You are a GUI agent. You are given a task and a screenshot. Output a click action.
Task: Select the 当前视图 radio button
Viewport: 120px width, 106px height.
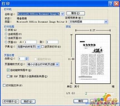click(6, 34)
